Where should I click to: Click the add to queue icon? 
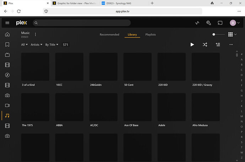[x=218, y=44]
